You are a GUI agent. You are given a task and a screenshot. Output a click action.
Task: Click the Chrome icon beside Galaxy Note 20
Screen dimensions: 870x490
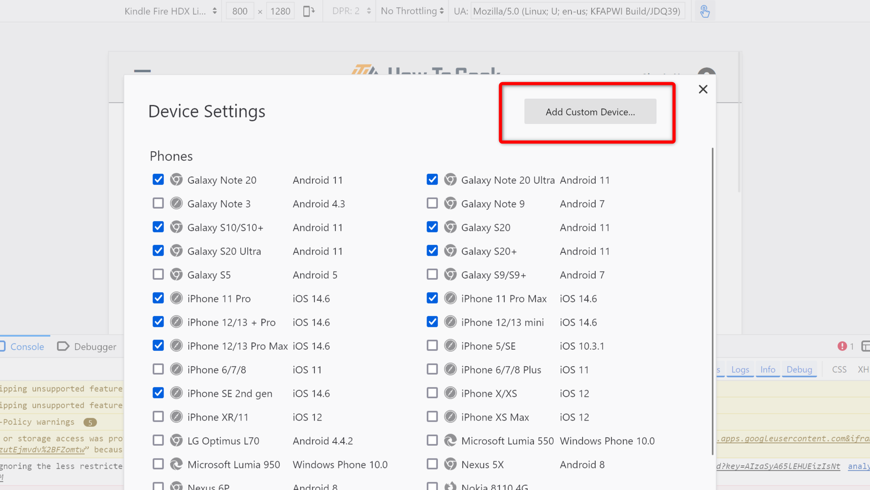click(176, 179)
